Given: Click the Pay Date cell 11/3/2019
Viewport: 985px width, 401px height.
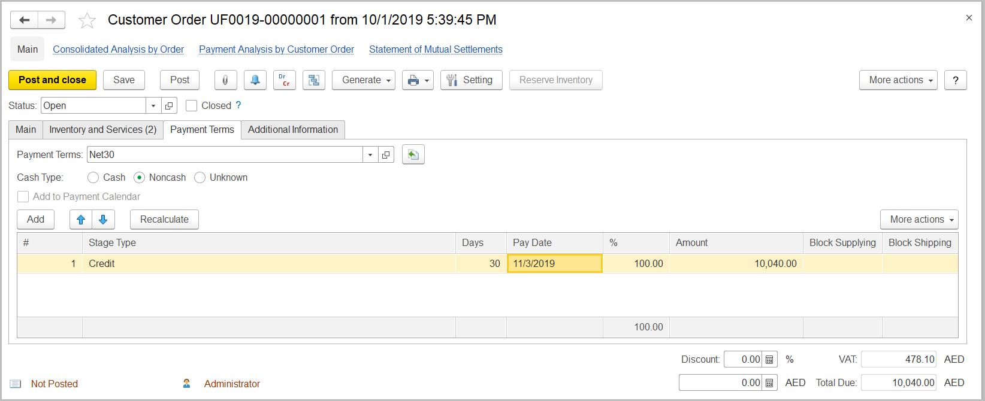Looking at the screenshot, I should pyautogui.click(x=554, y=264).
